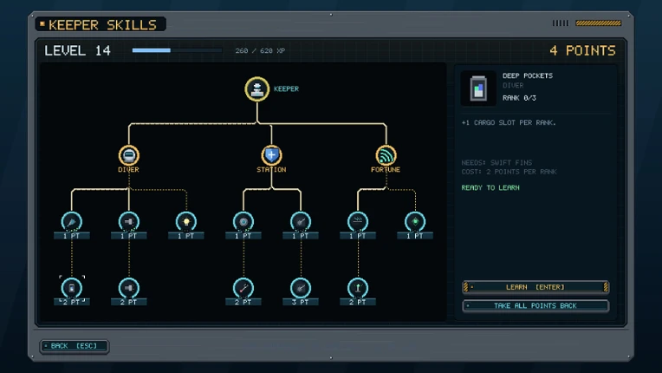Pick the round gear skill under Station
The image size is (662, 373).
click(x=243, y=221)
